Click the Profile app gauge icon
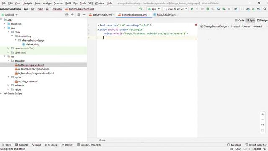The image size is (268, 151). (x=219, y=9)
